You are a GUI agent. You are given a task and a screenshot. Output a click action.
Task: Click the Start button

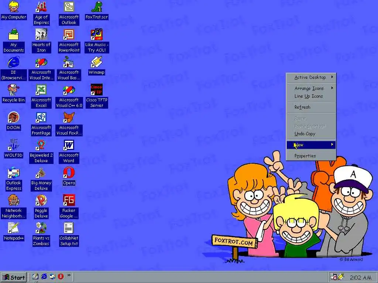click(x=14, y=277)
